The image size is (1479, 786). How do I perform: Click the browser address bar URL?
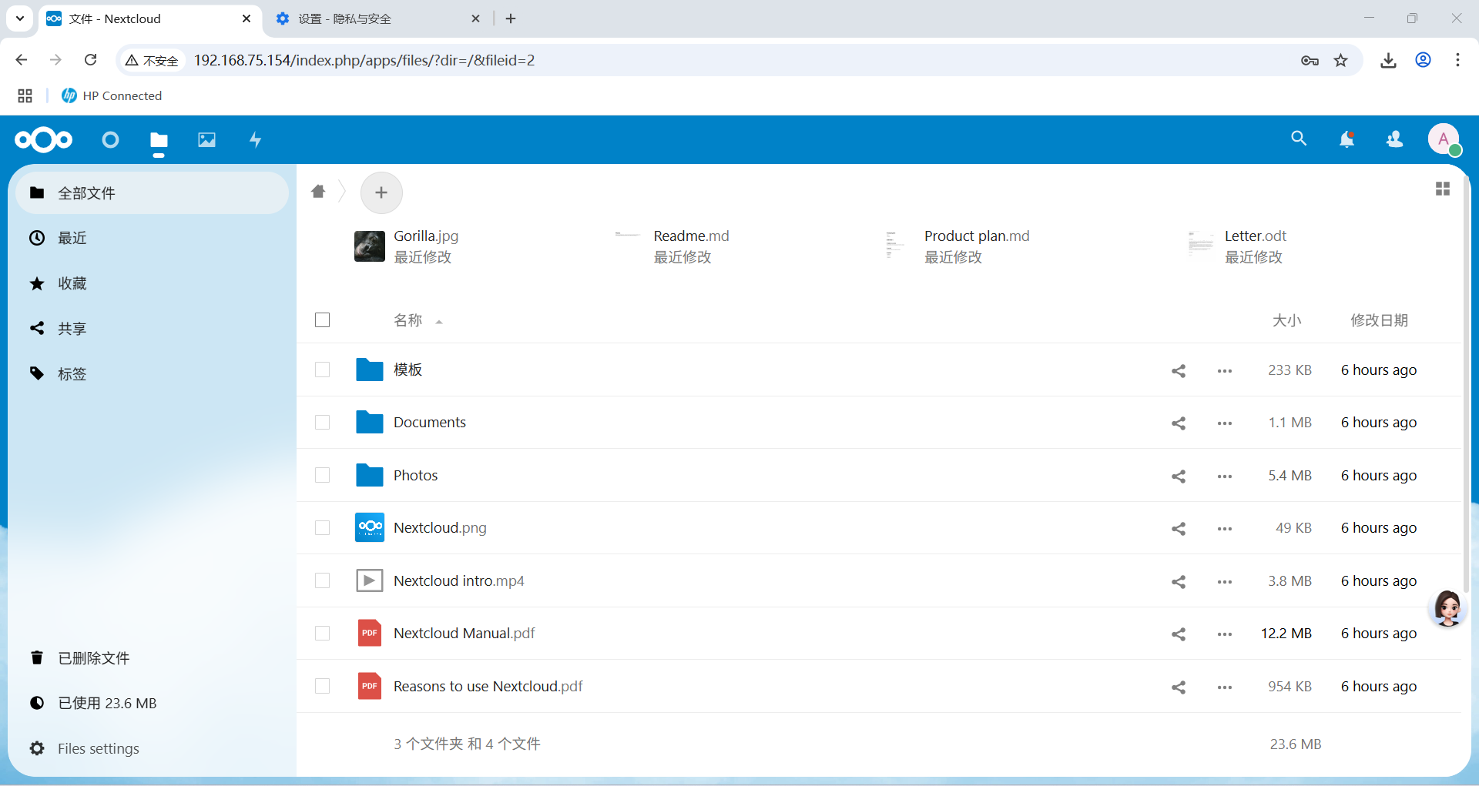[x=364, y=60]
